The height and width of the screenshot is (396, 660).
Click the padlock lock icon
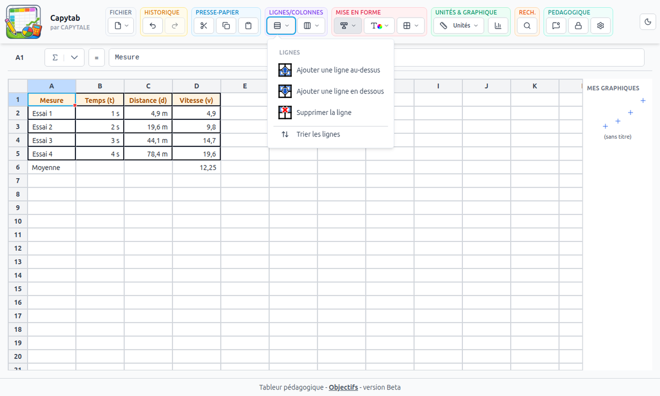click(579, 26)
